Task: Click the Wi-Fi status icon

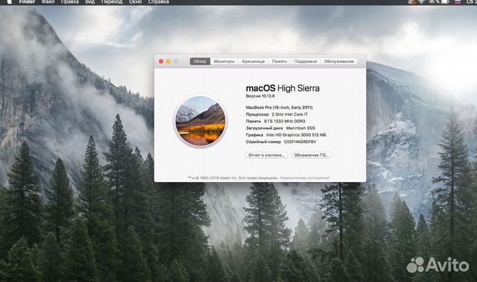Action: pos(421,1)
